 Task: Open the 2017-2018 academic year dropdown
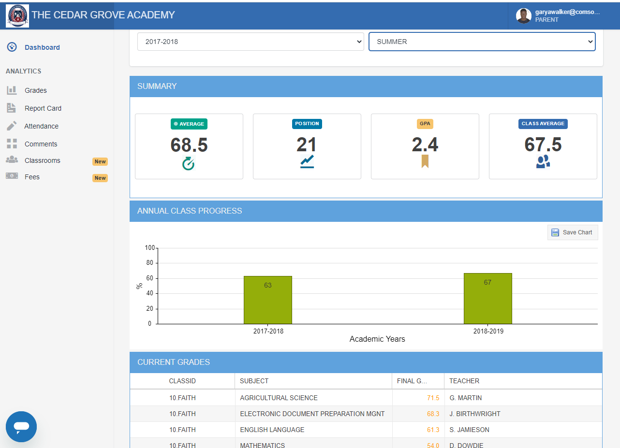251,42
